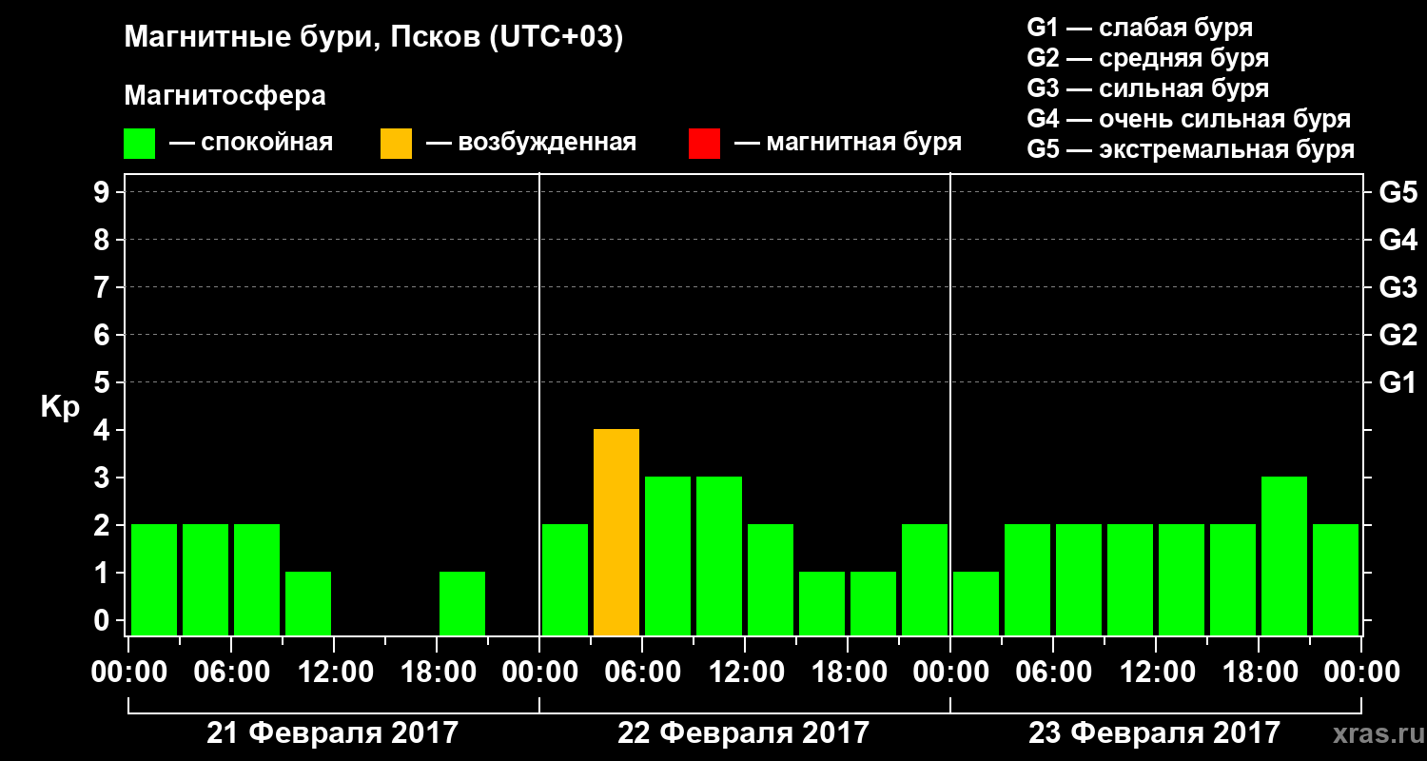Image resolution: width=1427 pixels, height=761 pixels.
Task: Click the '— возбужденная' legend label
Action: coord(531,143)
